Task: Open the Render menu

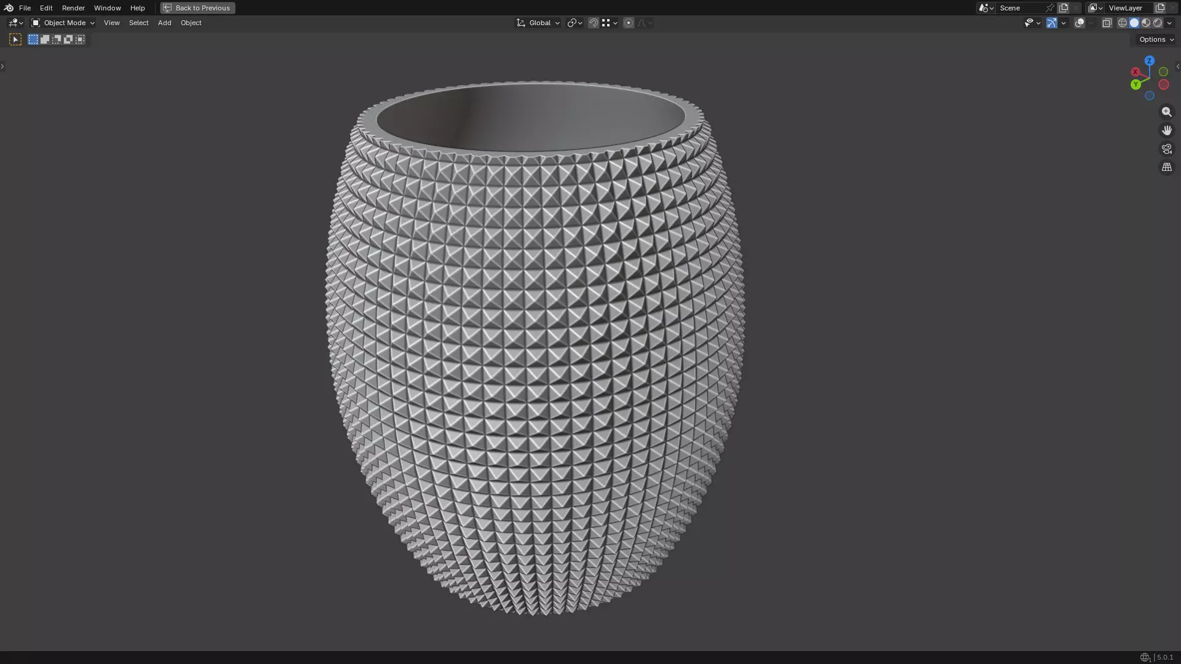Action: point(73,8)
